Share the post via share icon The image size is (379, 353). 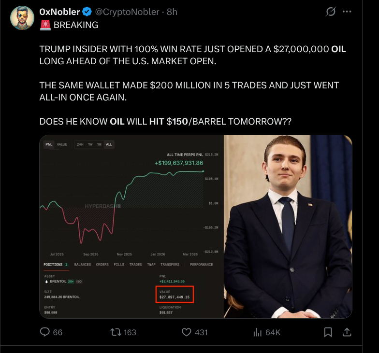pos(347,332)
